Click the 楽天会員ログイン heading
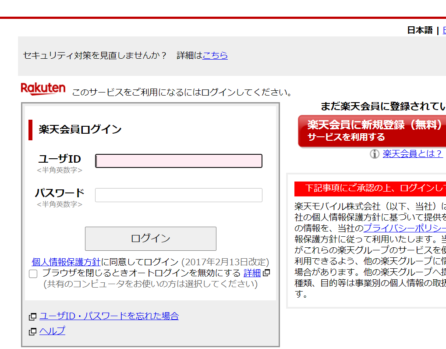 click(80, 129)
